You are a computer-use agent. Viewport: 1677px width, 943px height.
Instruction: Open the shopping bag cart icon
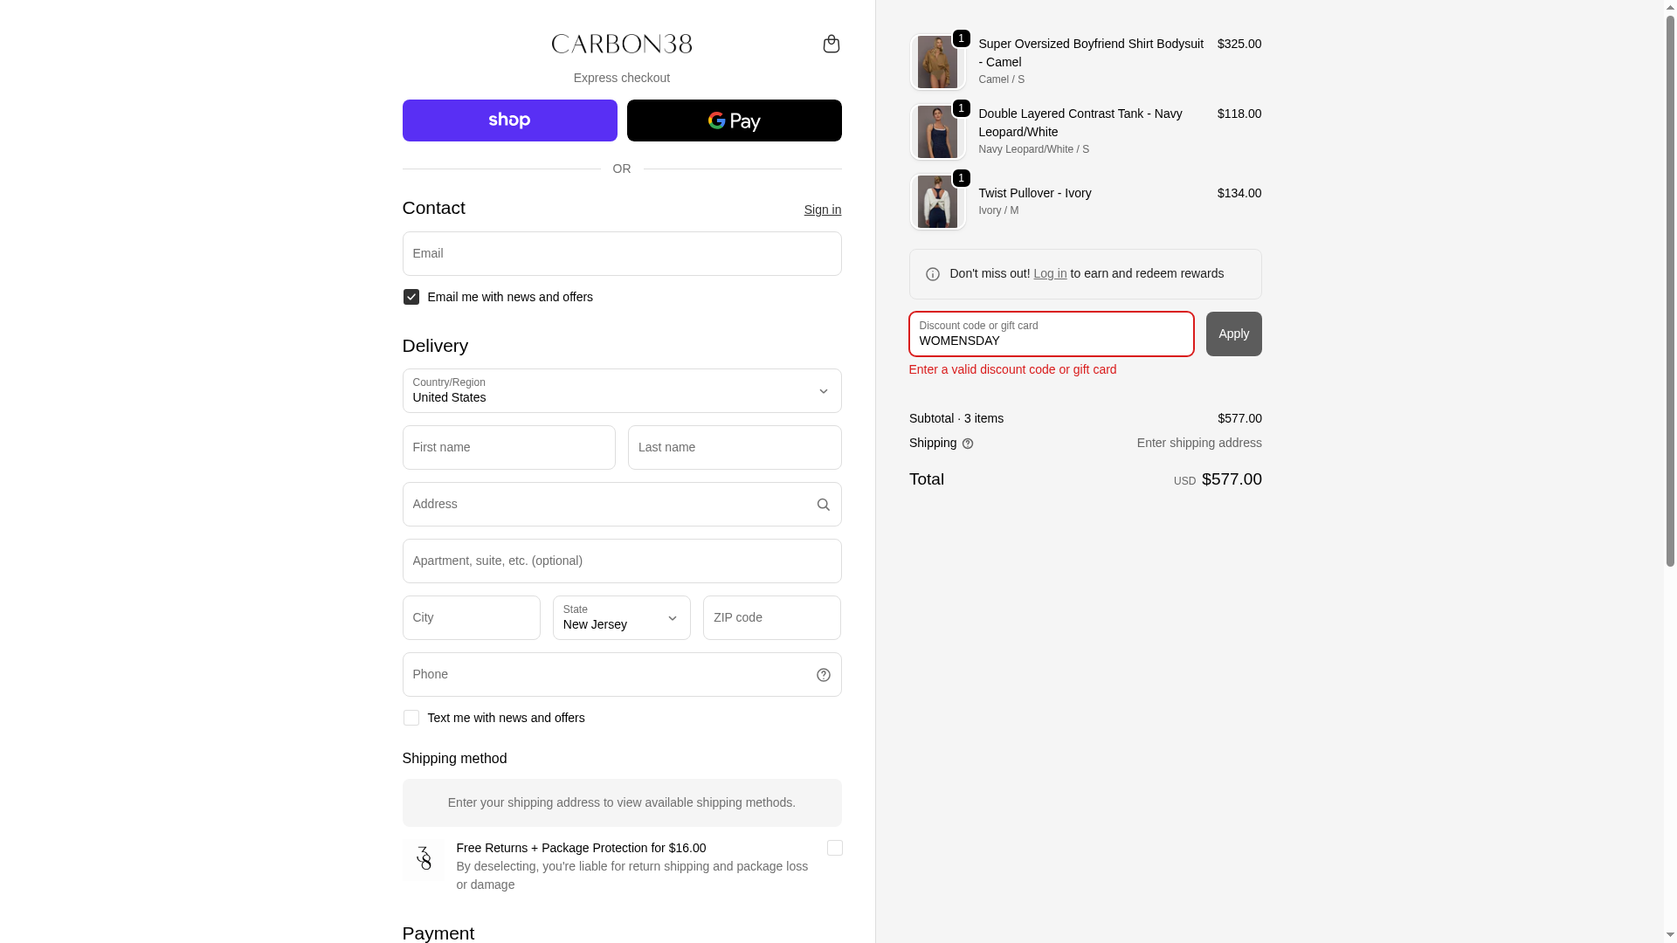[831, 44]
